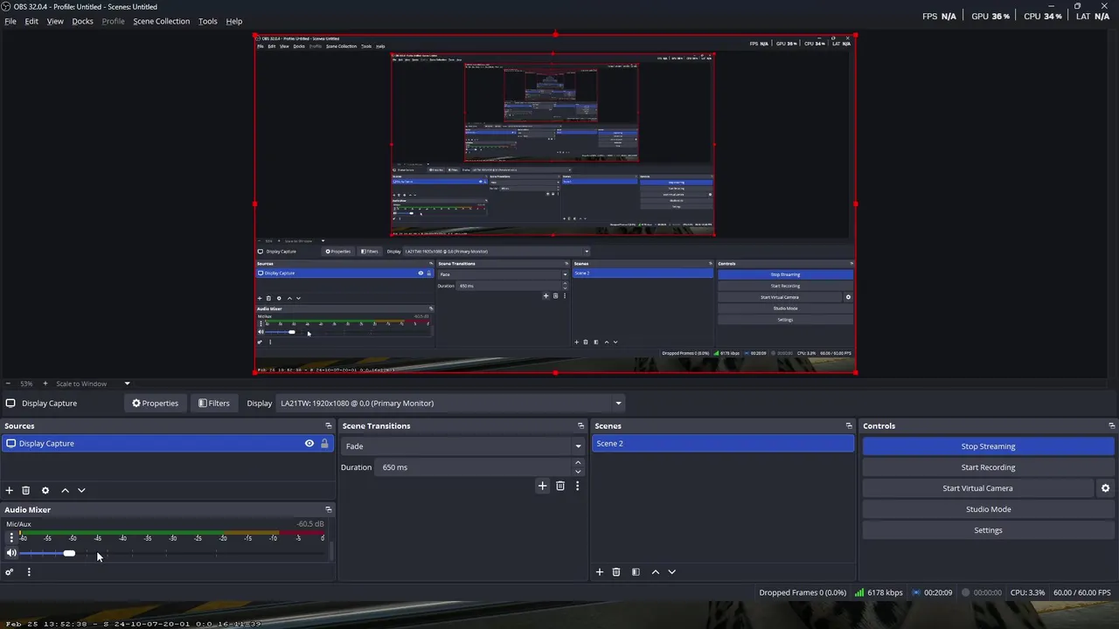Undock the Scenes panel
This screenshot has width=1119, height=629.
849,425
